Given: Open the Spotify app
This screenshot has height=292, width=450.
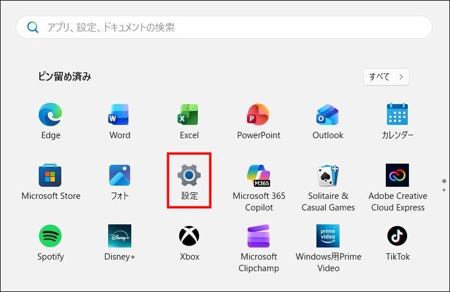Looking at the screenshot, I should pyautogui.click(x=51, y=236).
